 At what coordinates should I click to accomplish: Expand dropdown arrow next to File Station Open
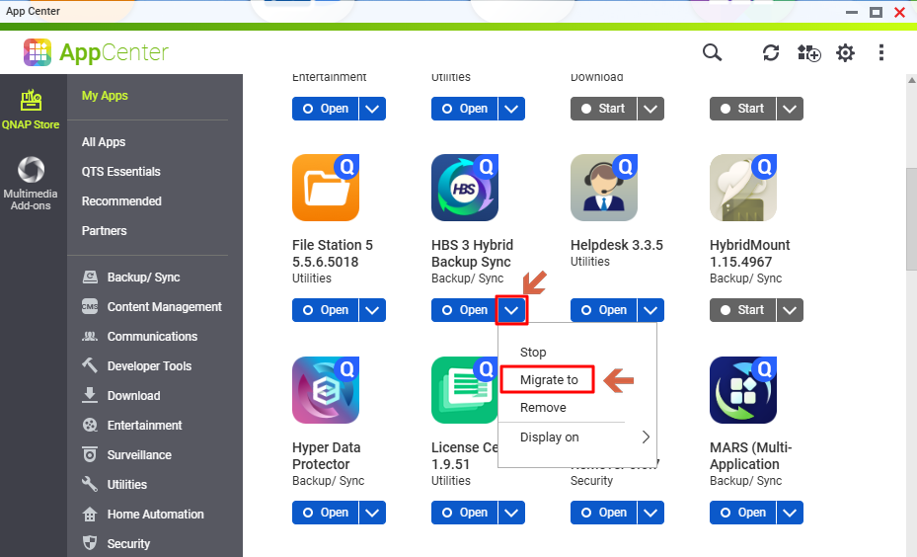pos(372,310)
